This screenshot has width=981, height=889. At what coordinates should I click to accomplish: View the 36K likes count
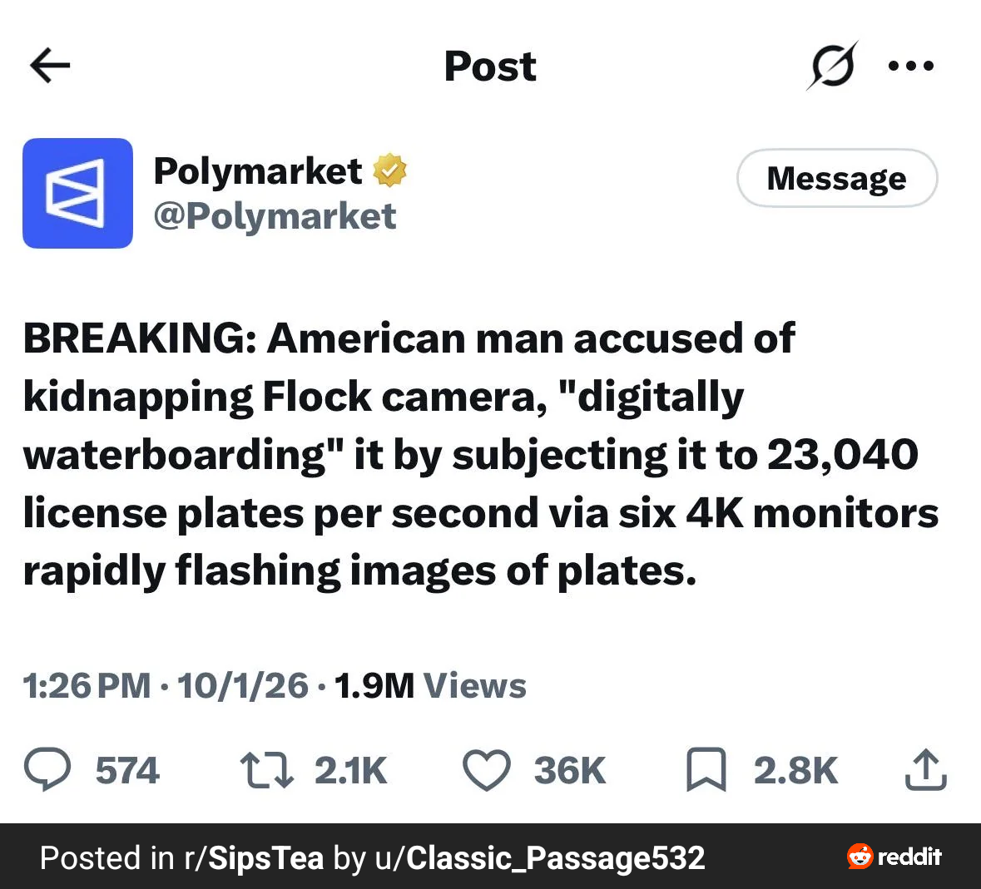[570, 770]
